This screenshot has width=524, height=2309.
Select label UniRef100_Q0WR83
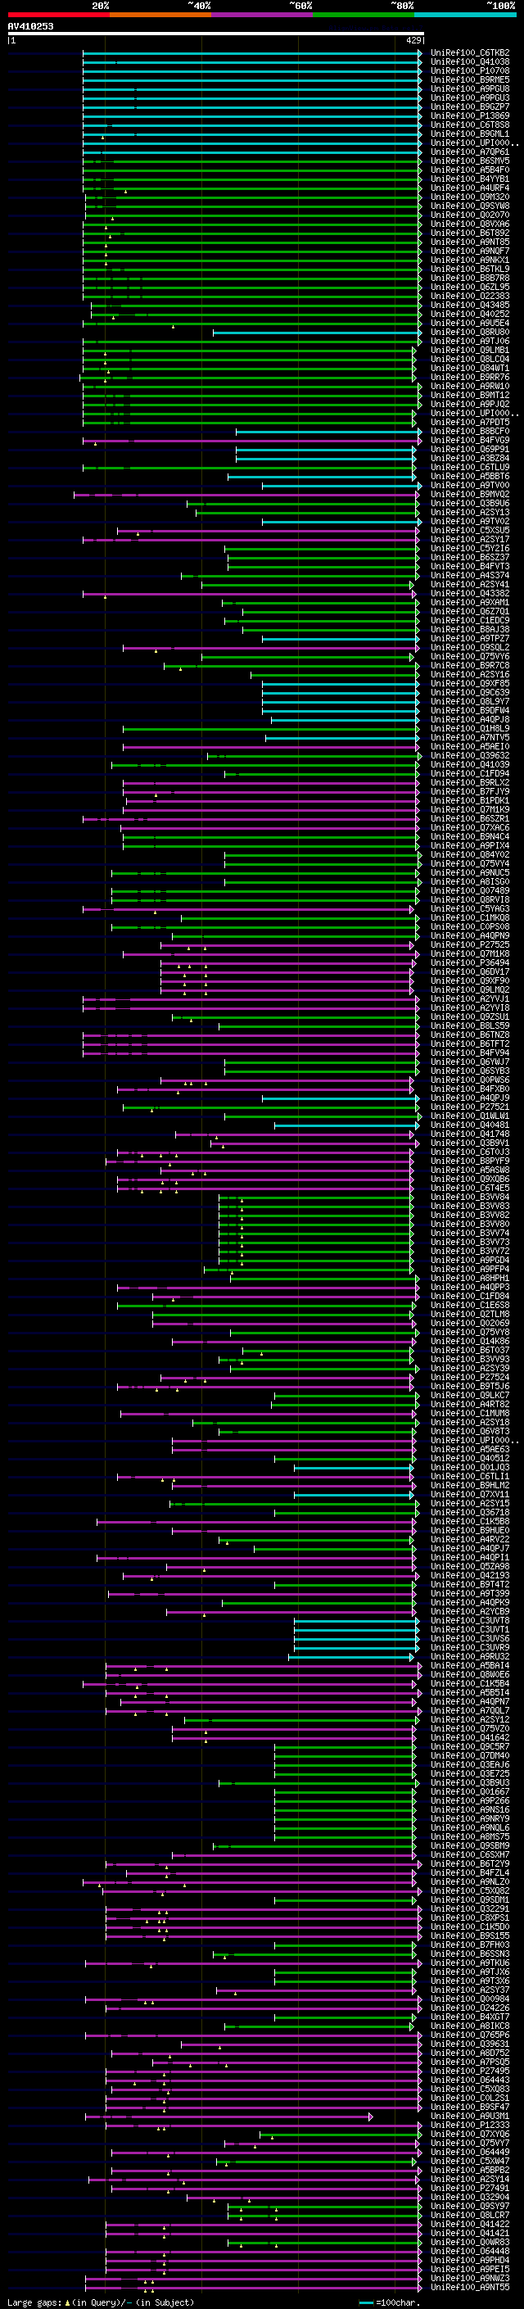(470, 2242)
